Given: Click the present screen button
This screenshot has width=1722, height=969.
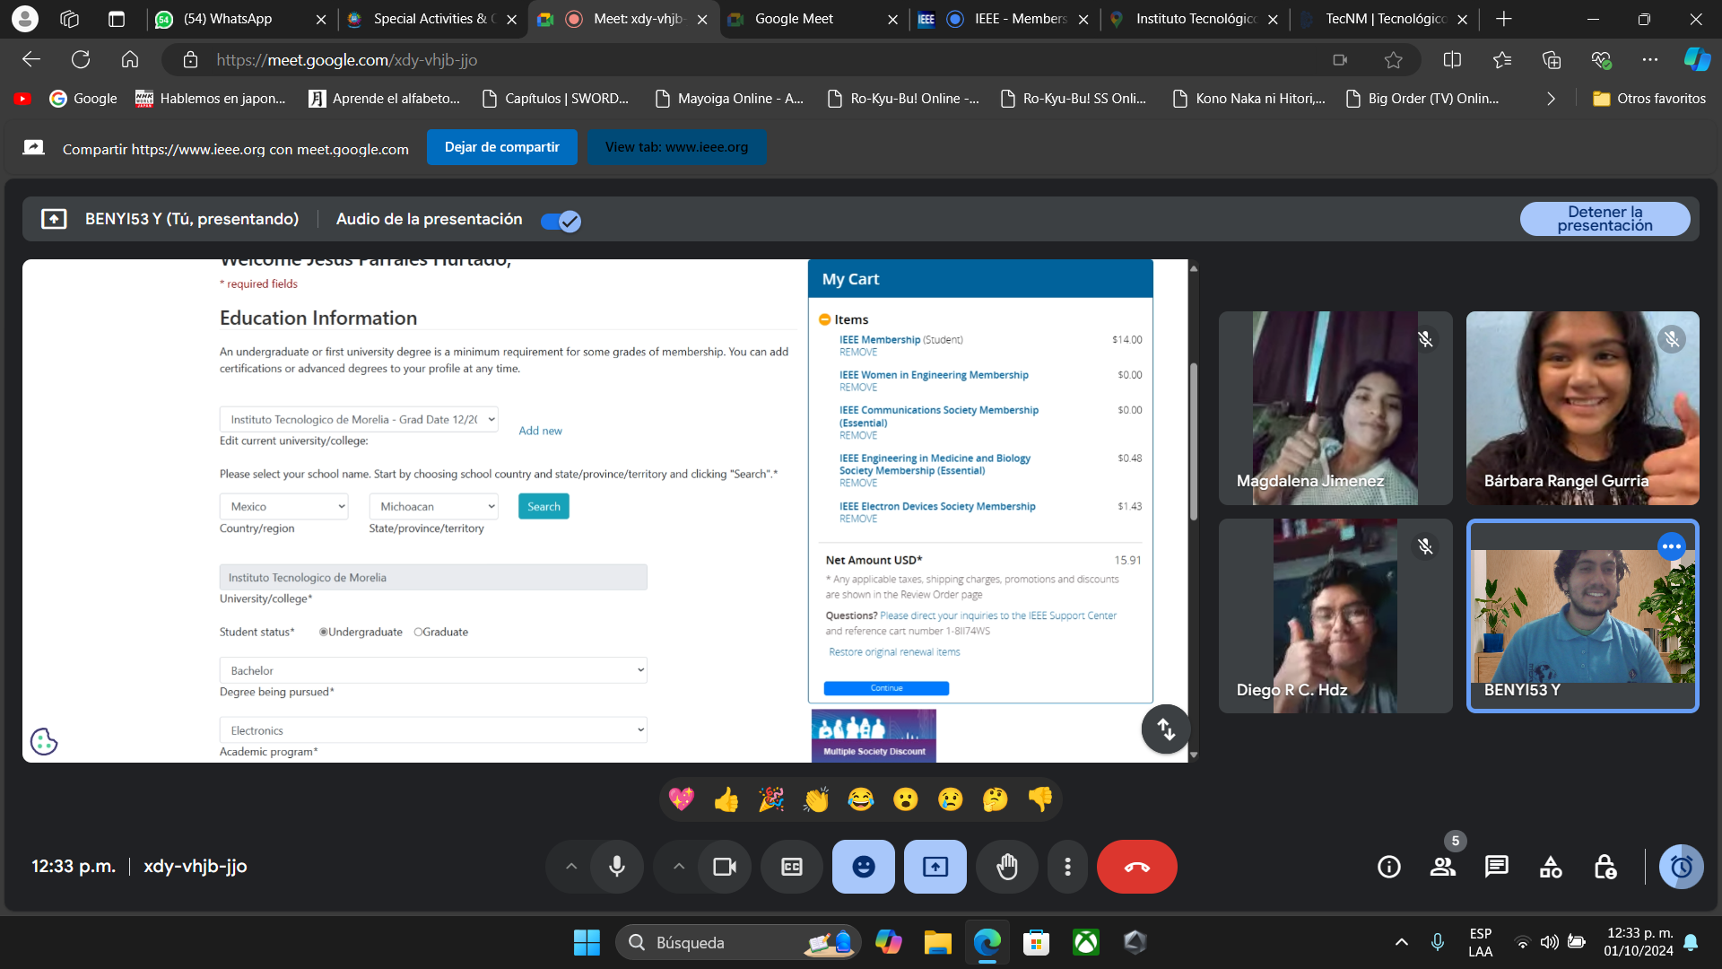Looking at the screenshot, I should tap(935, 867).
